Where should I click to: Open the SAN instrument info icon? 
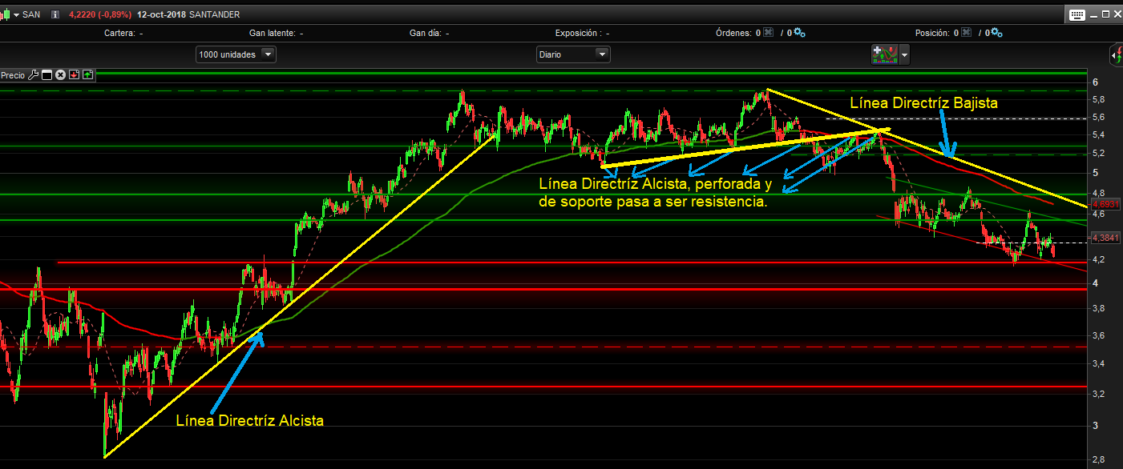tap(55, 14)
